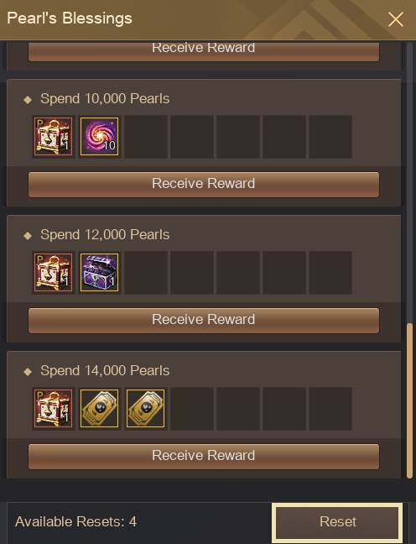Close the Pearl's Blessings window

[396, 19]
